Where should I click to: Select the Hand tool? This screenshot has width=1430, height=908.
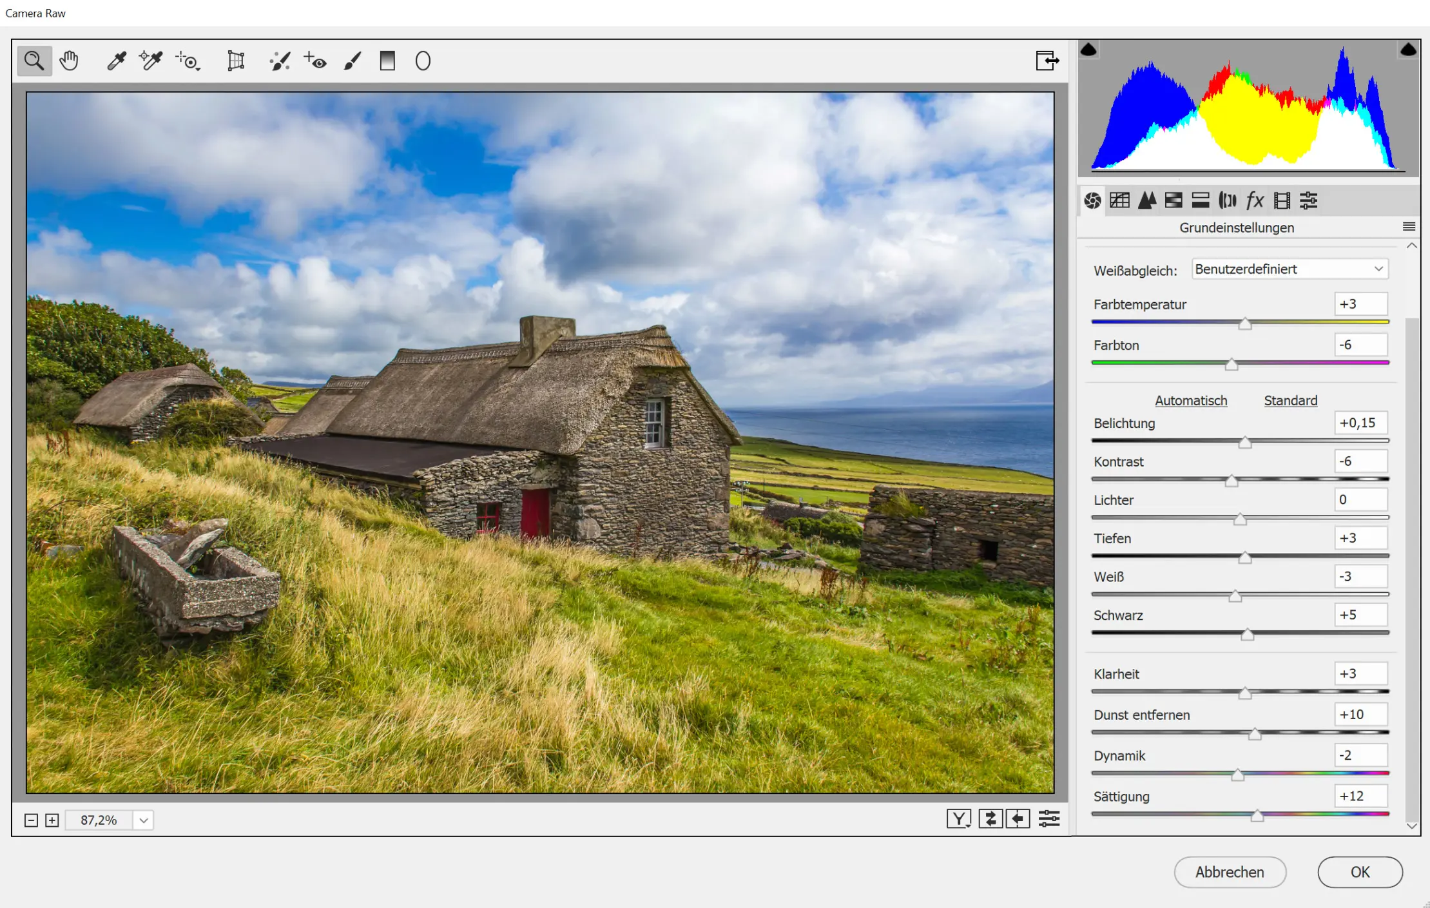click(x=69, y=61)
